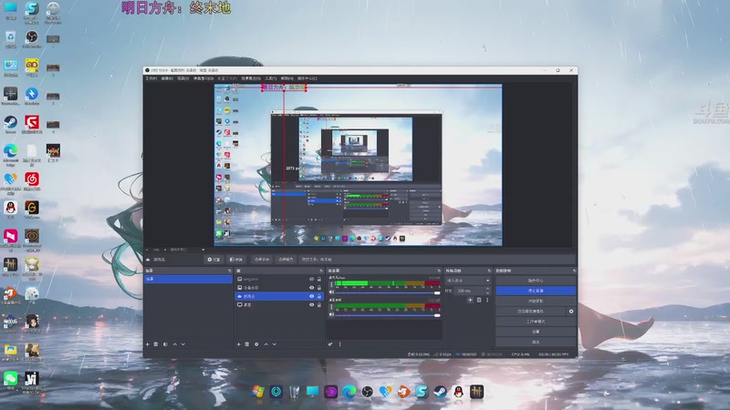Viewport: 730px width, 410px height.
Task: Delete the selected source with the Sources trash icon
Action: tap(247, 344)
